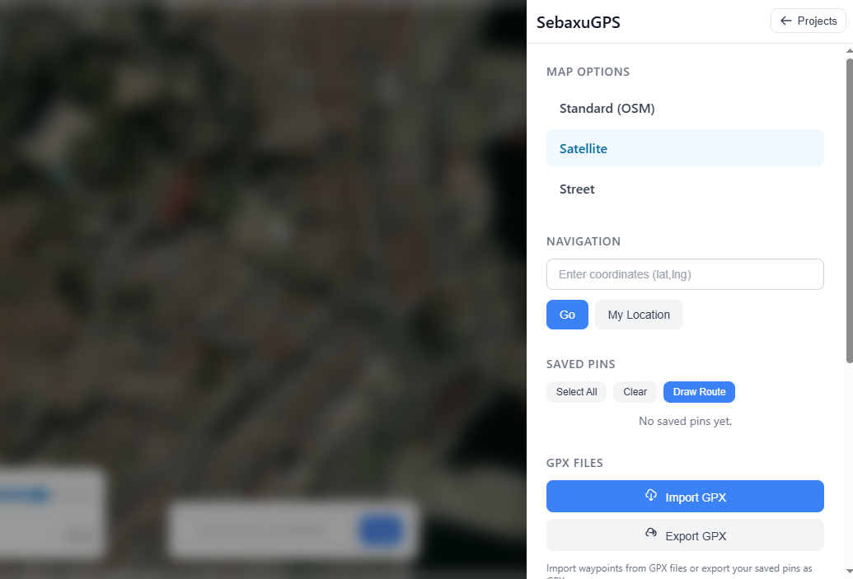Click the cloud upload icon on Export GPX

click(x=650, y=533)
